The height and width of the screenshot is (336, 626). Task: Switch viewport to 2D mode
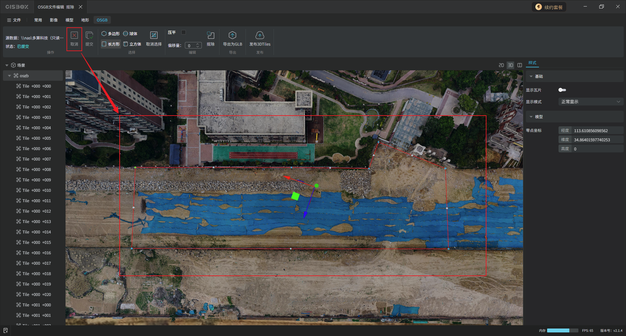click(501, 65)
